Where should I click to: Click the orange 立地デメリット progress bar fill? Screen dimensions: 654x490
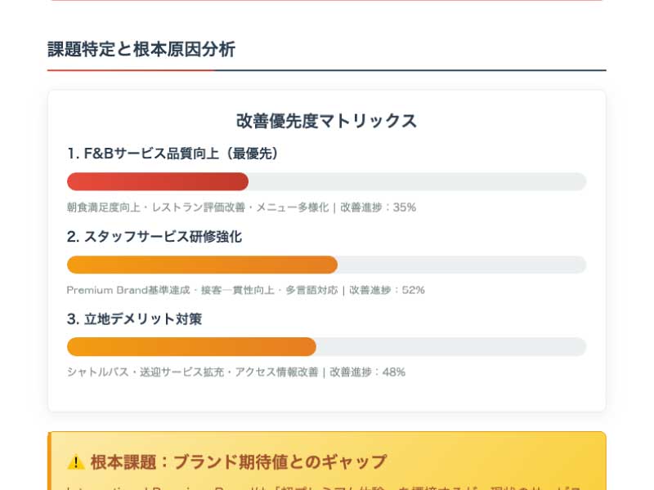pyautogui.click(x=191, y=346)
